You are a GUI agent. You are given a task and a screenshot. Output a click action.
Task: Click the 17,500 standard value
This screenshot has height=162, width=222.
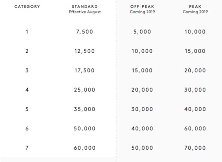85,70
